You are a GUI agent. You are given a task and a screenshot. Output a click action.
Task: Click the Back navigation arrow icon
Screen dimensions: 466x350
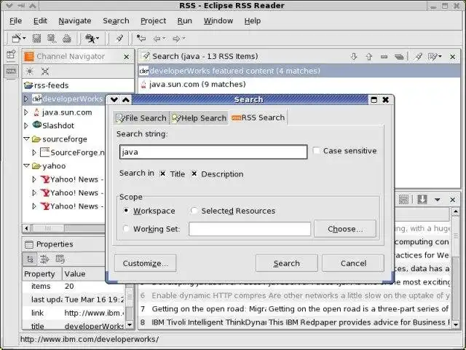(157, 39)
